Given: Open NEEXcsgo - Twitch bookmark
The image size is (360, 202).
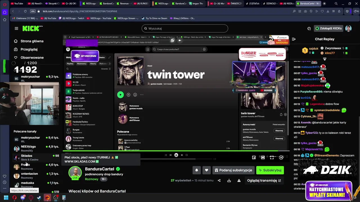Looking at the screenshot, I should (x=71, y=18).
